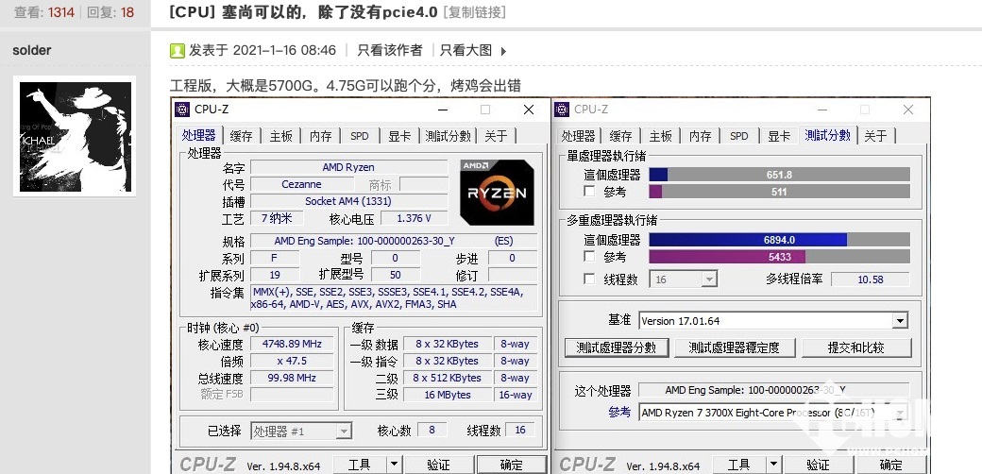982x474 pixels.
Task: Click the 三级 cache value 16 MBytes
Action: [x=448, y=395]
